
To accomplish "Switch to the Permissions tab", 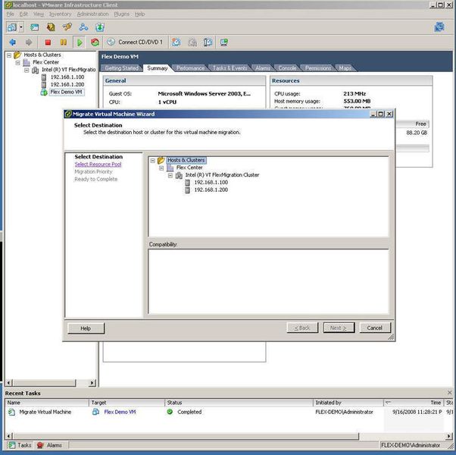I will pos(318,68).
